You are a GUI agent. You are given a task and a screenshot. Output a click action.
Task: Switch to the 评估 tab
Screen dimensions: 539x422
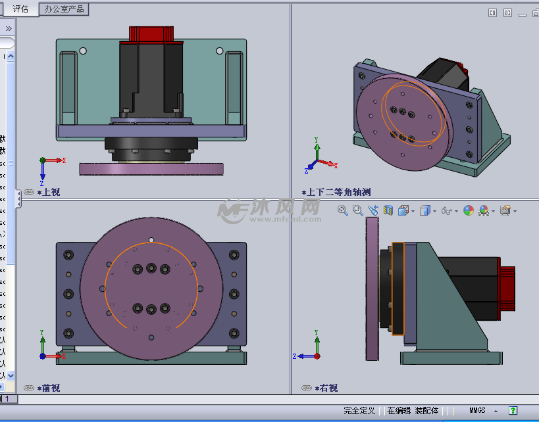(20, 9)
